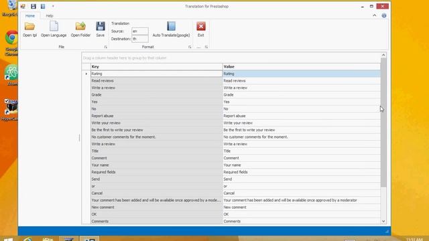Select the 'Send' value cell
This screenshot has width=429, height=241.
(x=301, y=179)
